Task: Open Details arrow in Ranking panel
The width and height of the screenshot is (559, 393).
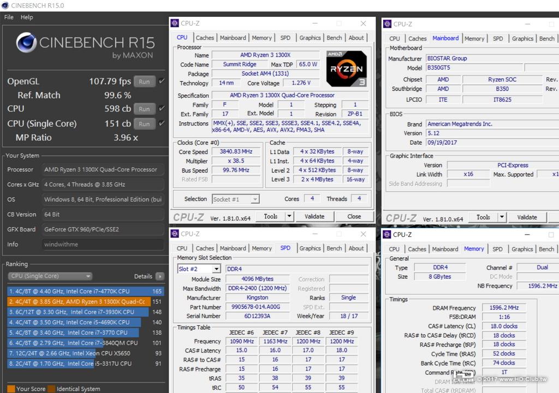Action: coord(160,276)
